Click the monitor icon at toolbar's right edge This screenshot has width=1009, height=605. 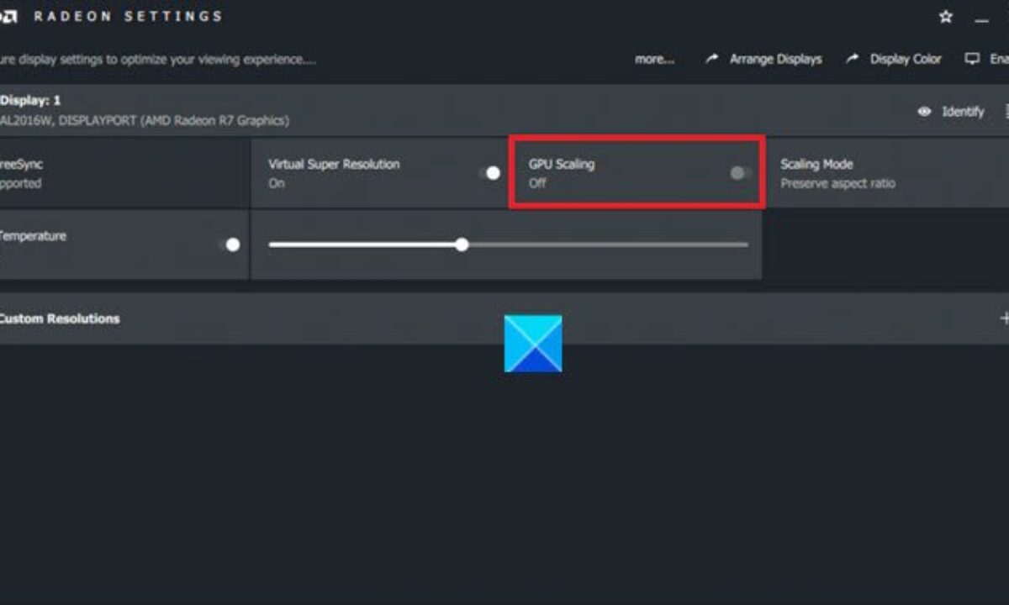click(972, 59)
